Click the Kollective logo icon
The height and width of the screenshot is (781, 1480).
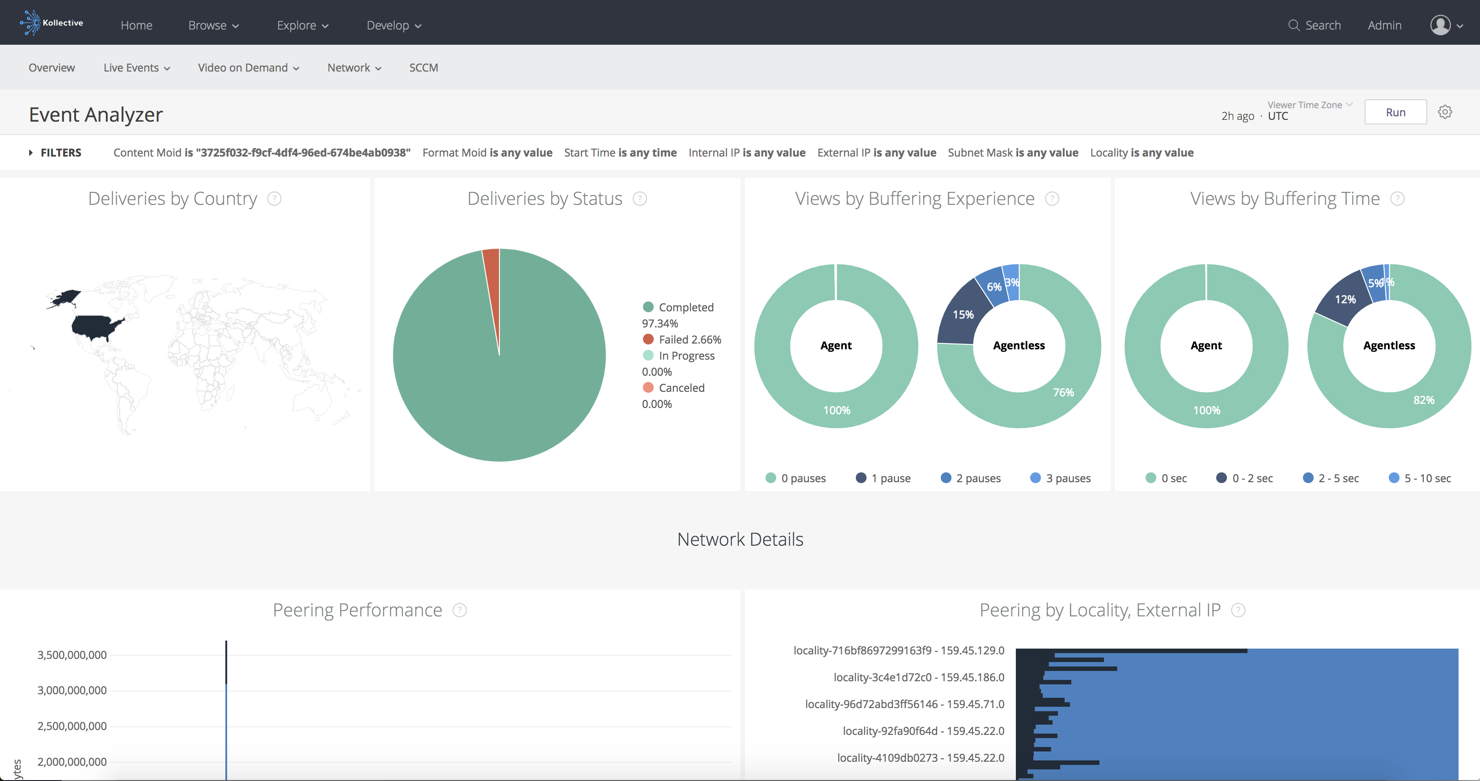30,23
